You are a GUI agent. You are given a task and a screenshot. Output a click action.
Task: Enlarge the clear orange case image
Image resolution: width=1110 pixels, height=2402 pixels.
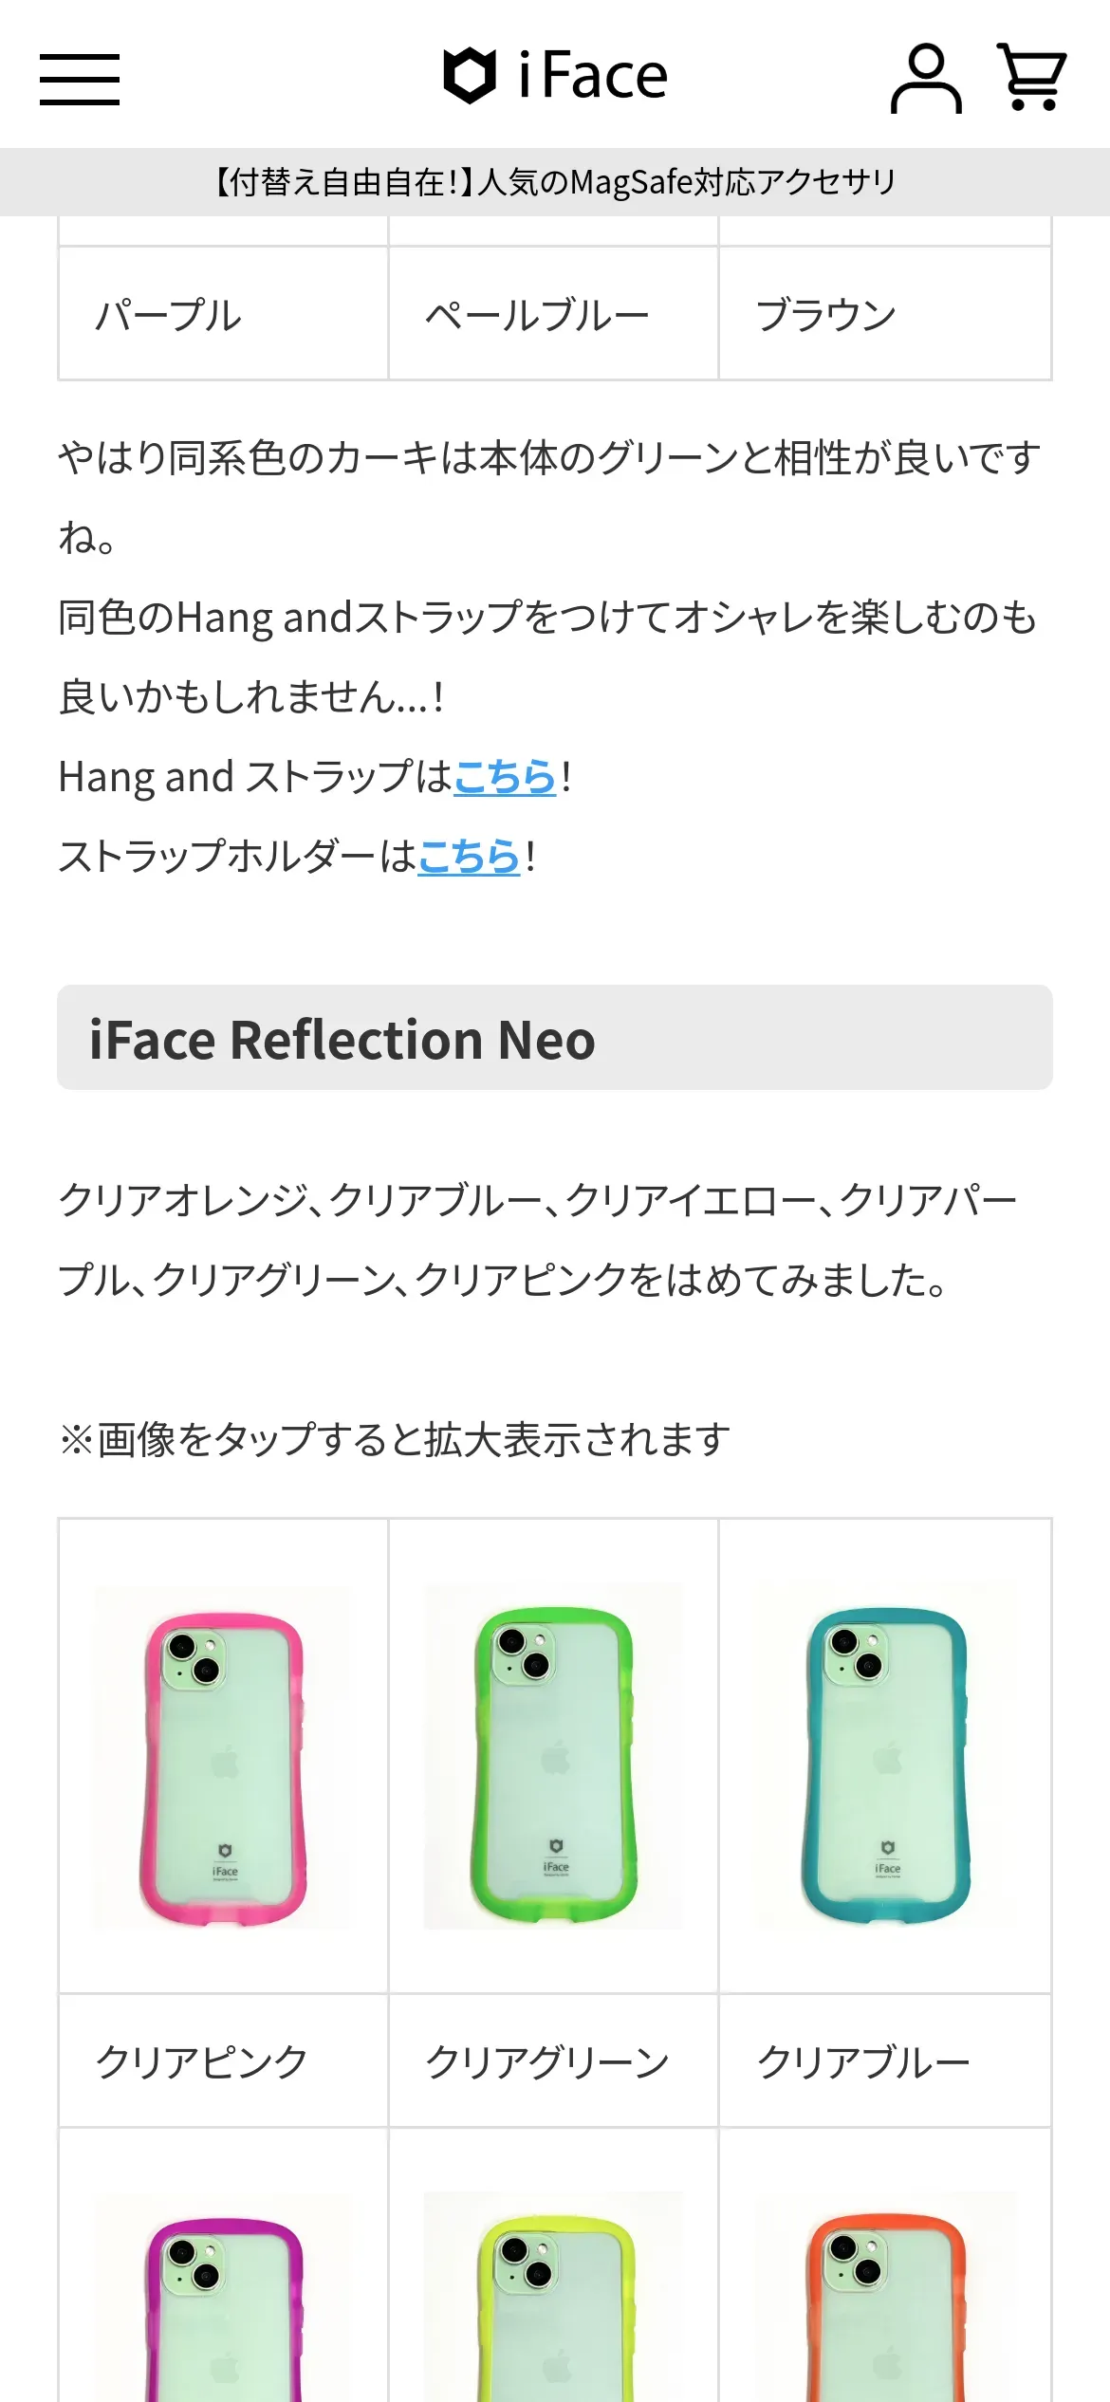[x=885, y=2305]
